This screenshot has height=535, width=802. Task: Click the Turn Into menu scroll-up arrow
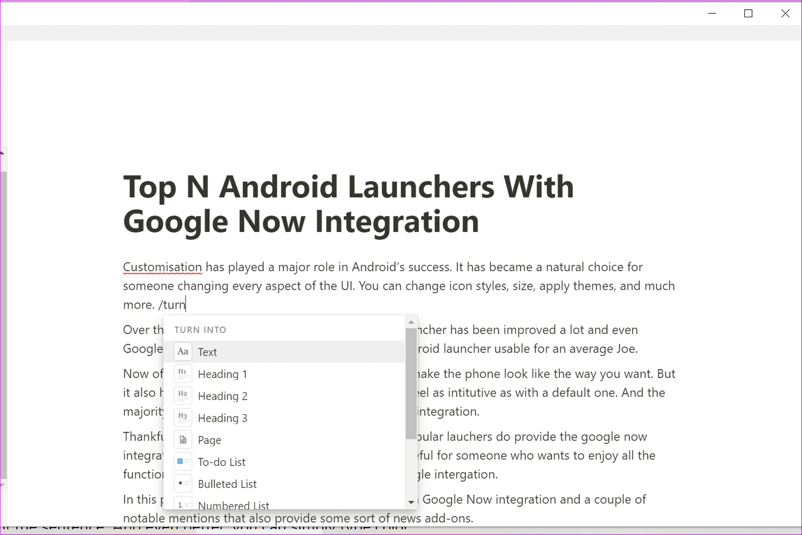pyautogui.click(x=411, y=322)
